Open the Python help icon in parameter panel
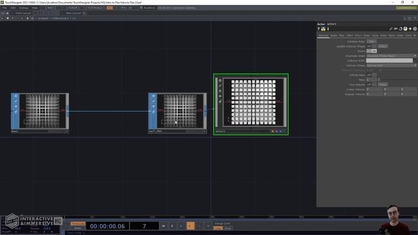The height and width of the screenshot is (235, 418). 323,29
